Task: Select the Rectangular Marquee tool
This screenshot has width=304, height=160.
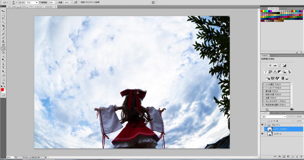Action: [x=3, y=15]
